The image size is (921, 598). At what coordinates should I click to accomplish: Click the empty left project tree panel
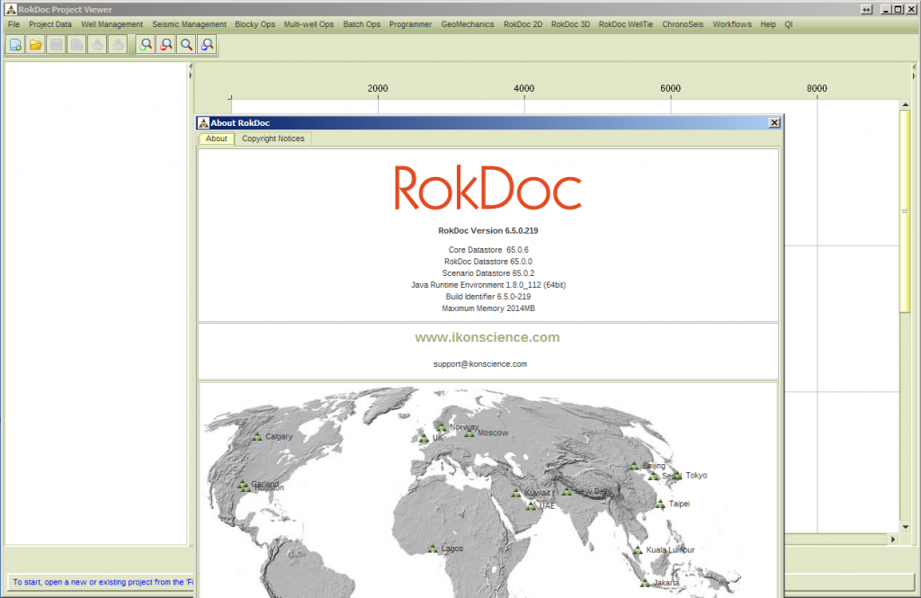(95, 303)
